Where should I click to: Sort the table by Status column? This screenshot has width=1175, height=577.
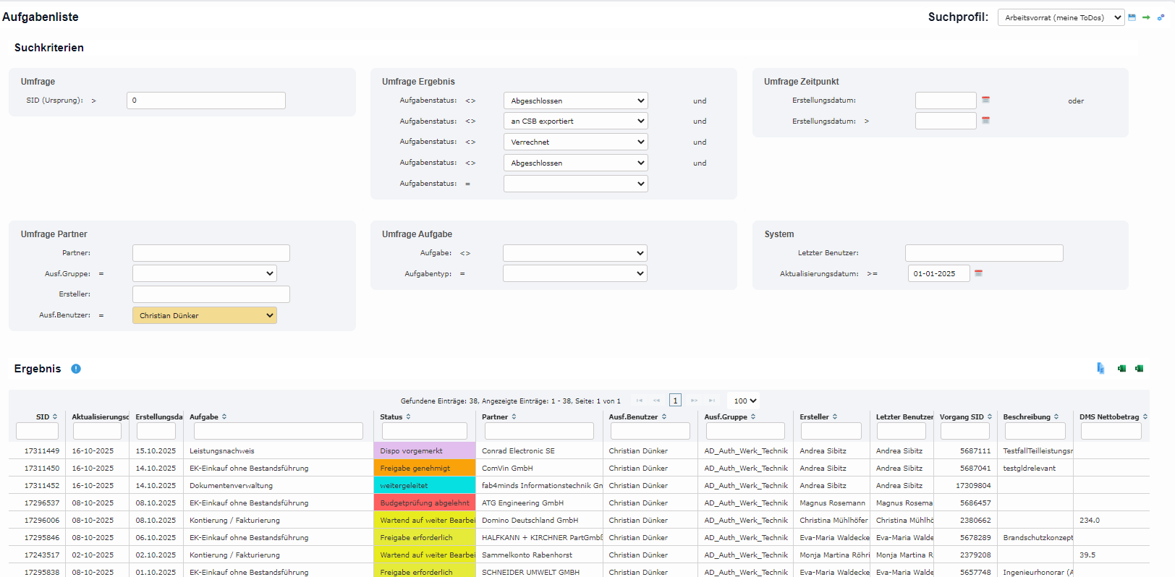point(395,417)
